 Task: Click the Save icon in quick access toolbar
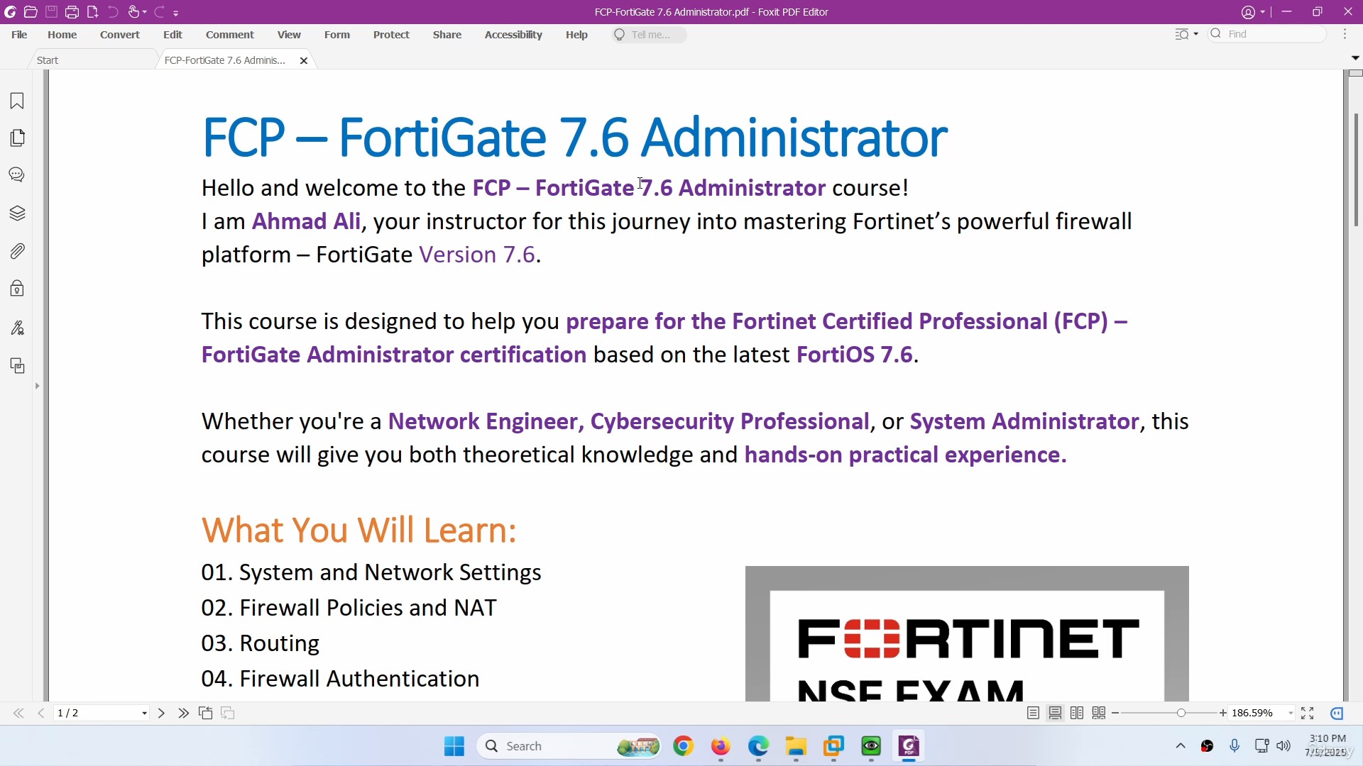pos(51,12)
